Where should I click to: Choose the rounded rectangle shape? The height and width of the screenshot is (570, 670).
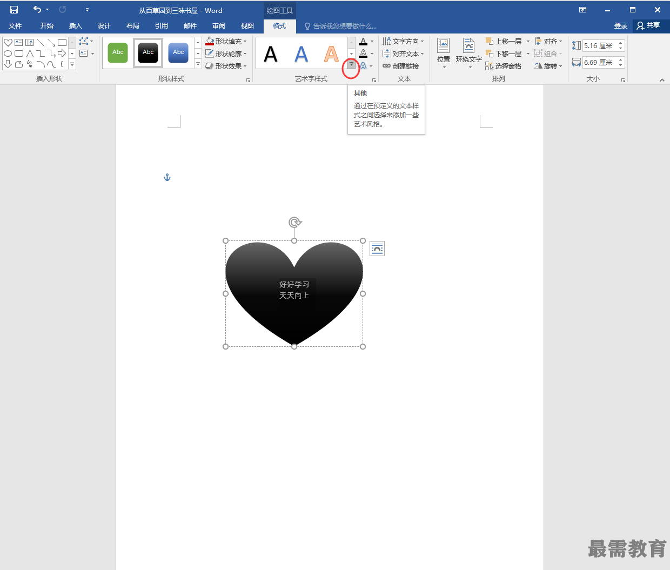point(19,53)
